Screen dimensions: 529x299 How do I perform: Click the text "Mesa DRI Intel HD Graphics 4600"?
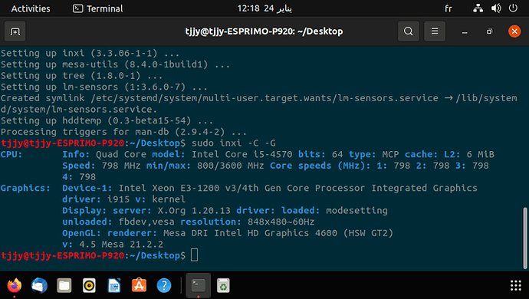pyautogui.click(x=250, y=233)
